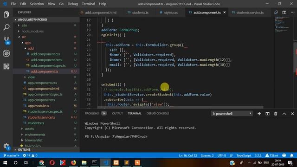The height and width of the screenshot is (167, 297).
Task: Split the editor to the right
Action: tap(284, 13)
